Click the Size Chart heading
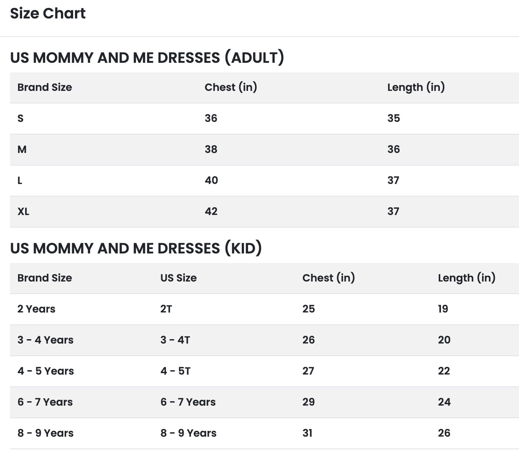This screenshot has height=450, width=519. click(48, 14)
